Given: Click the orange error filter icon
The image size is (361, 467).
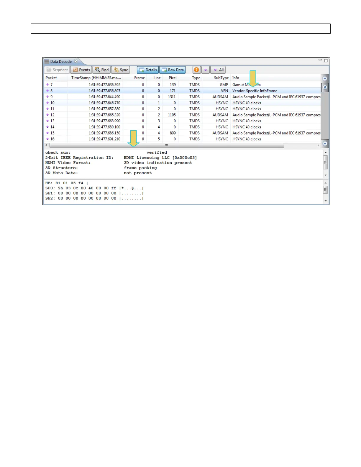Looking at the screenshot, I should tap(196, 70).
